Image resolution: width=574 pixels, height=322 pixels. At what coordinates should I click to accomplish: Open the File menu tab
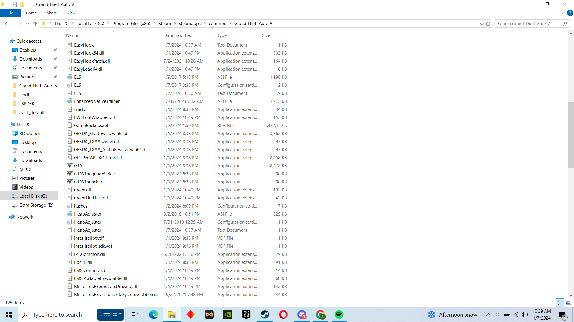coord(10,13)
